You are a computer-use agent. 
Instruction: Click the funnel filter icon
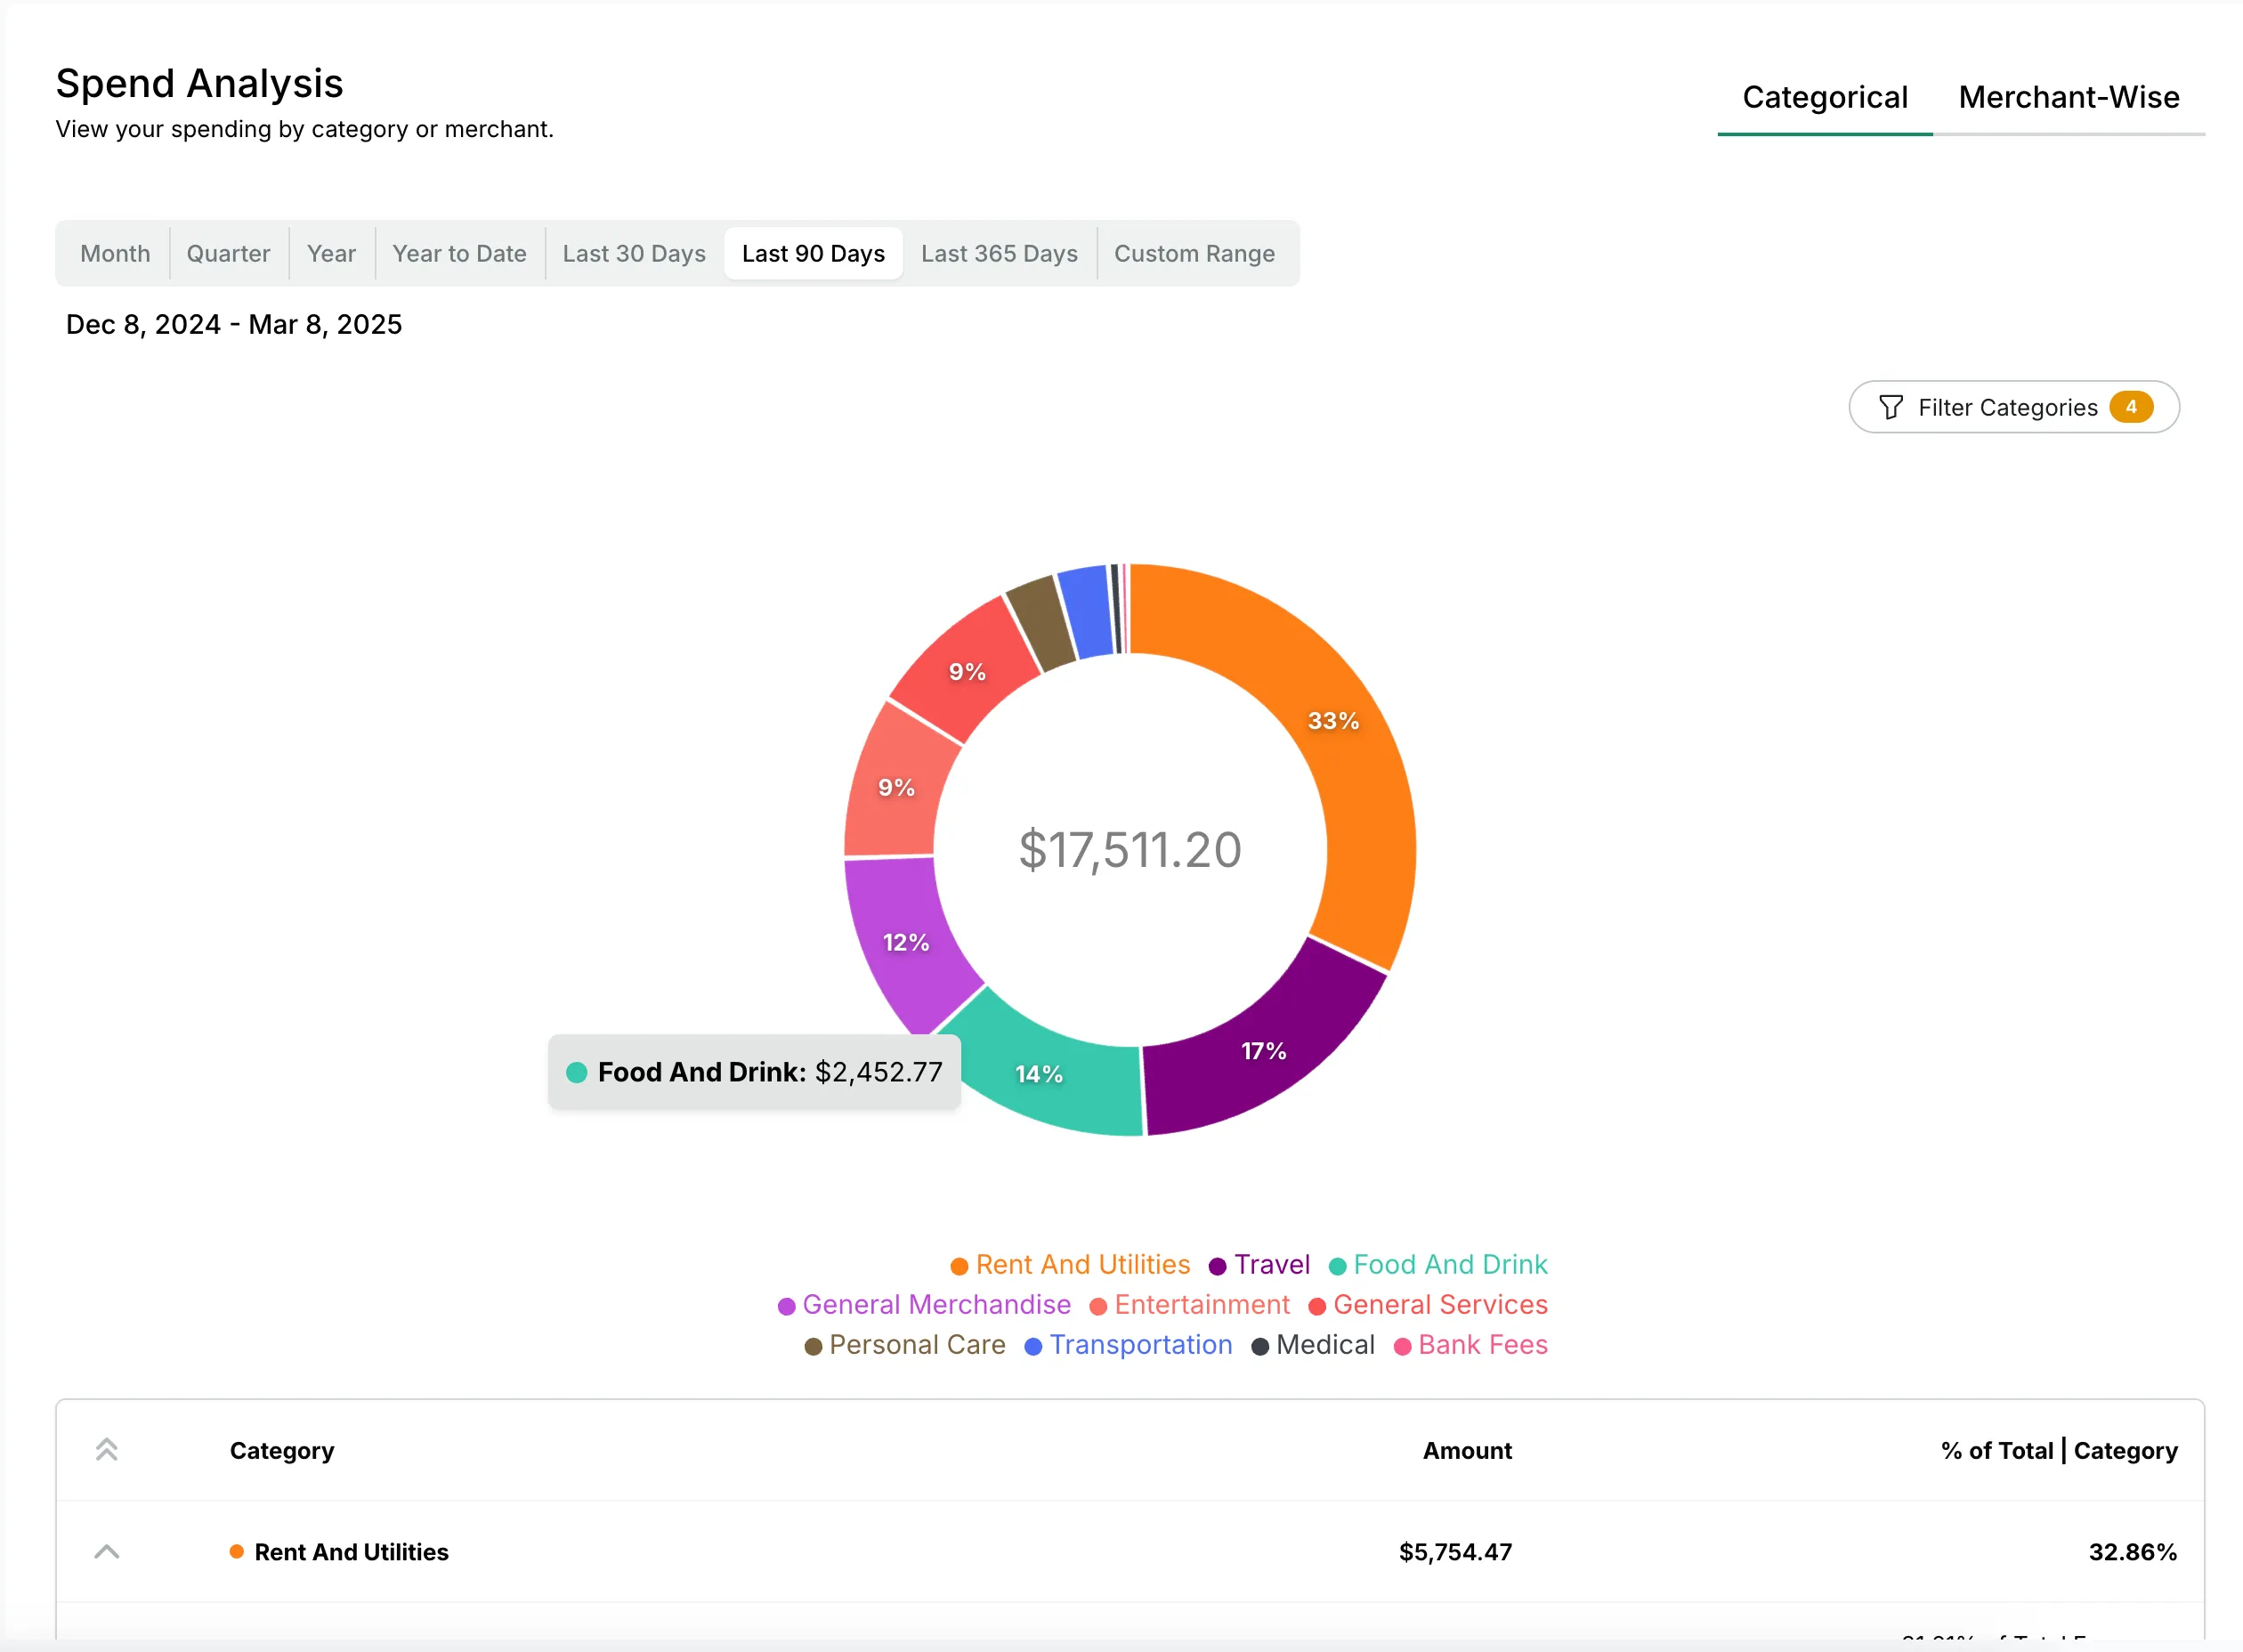(1890, 407)
